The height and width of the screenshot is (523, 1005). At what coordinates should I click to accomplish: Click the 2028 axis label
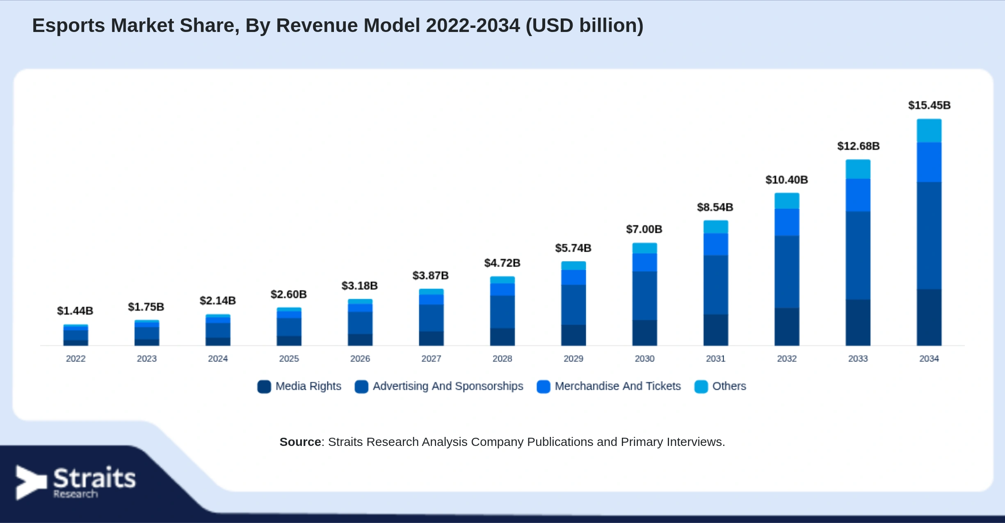point(502,359)
